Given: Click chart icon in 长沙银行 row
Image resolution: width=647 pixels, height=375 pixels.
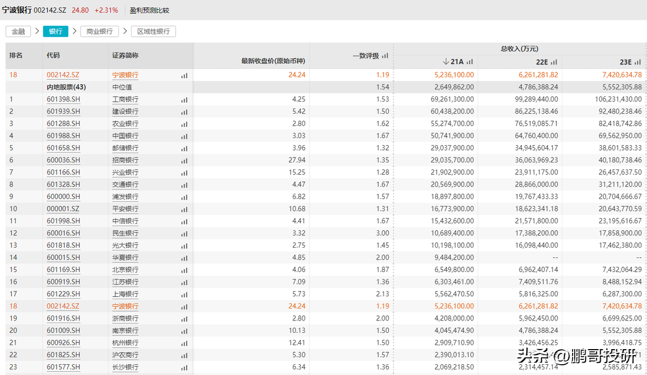Looking at the screenshot, I should [x=184, y=367].
